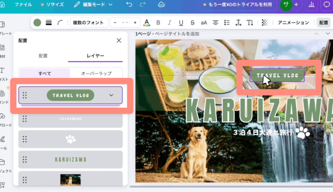
Task: Select the すべて layer filter
Action: pyautogui.click(x=44, y=73)
